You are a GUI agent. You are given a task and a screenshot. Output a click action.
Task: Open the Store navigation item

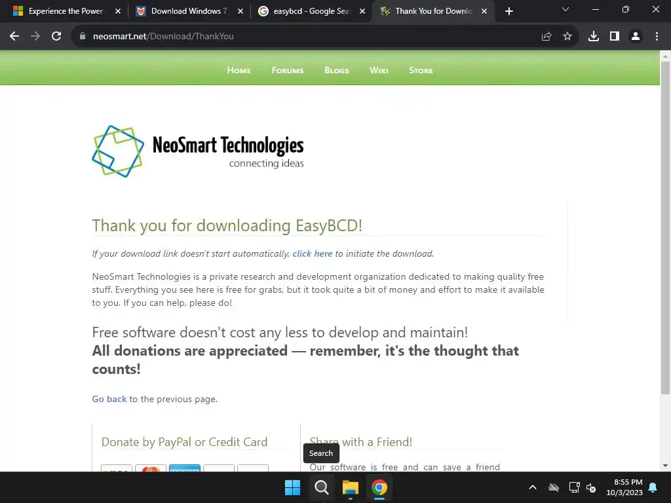(421, 70)
